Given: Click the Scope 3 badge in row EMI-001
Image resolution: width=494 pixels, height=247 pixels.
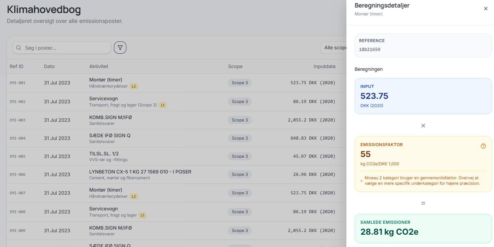Looking at the screenshot, I should click(x=240, y=83).
